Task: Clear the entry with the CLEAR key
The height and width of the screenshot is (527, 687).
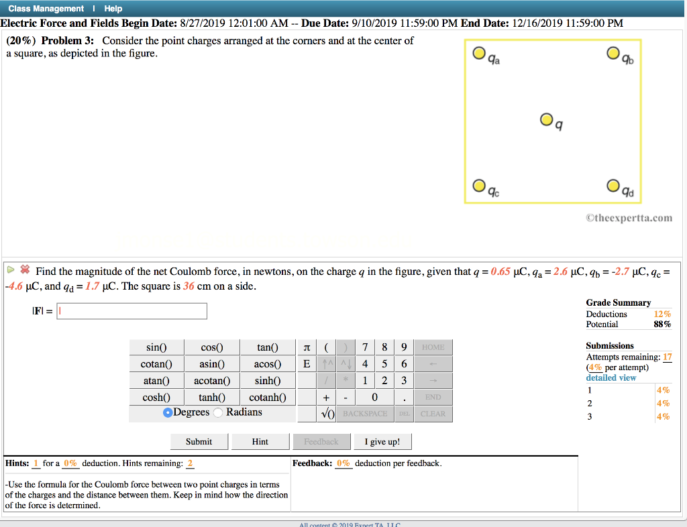Action: click(433, 413)
